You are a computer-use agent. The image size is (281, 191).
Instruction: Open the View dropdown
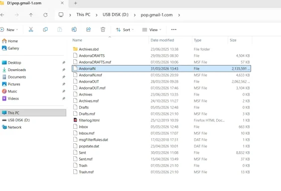tap(152, 30)
